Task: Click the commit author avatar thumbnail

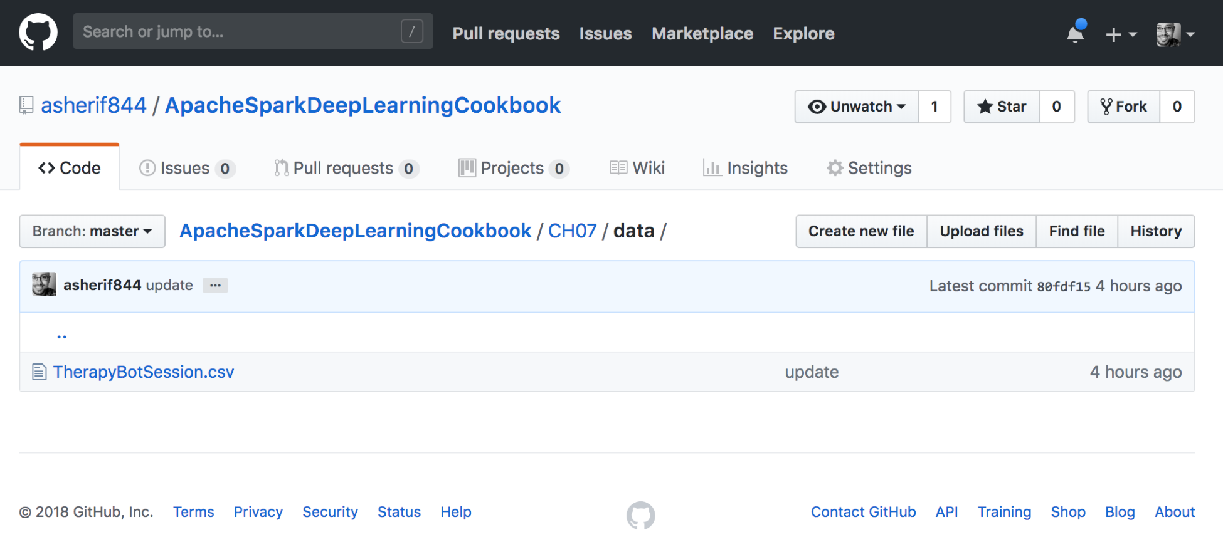Action: [45, 284]
